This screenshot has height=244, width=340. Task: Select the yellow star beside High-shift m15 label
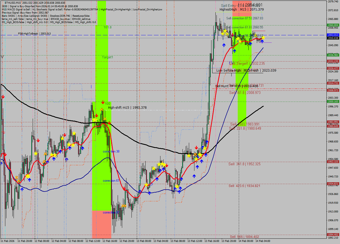coord(95,120)
